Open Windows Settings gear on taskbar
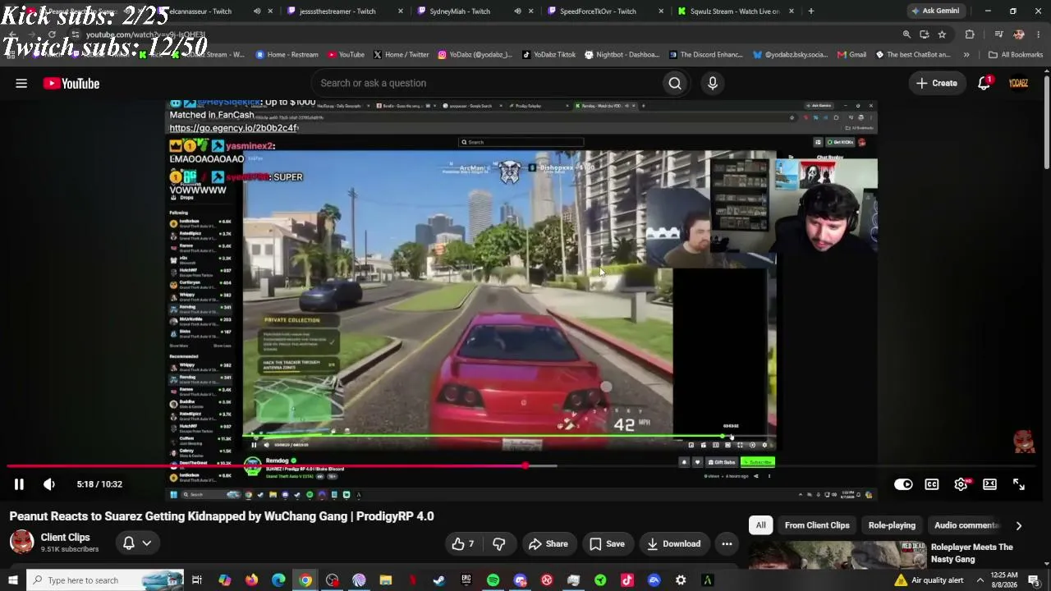The width and height of the screenshot is (1051, 591). click(681, 580)
